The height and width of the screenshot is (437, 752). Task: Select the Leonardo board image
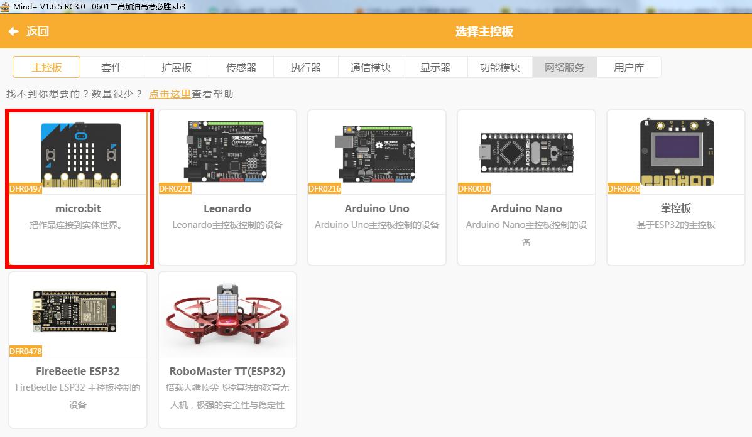pyautogui.click(x=226, y=151)
